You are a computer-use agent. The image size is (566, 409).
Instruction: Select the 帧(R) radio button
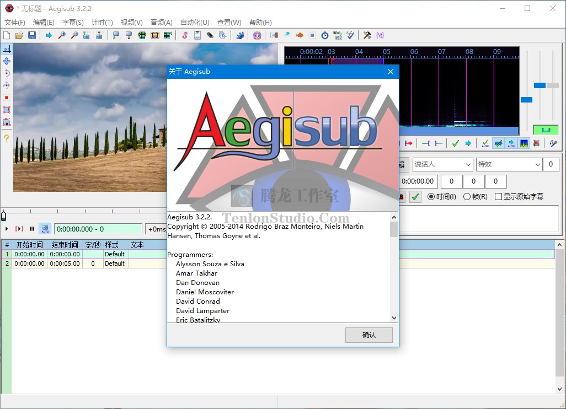tap(476, 197)
